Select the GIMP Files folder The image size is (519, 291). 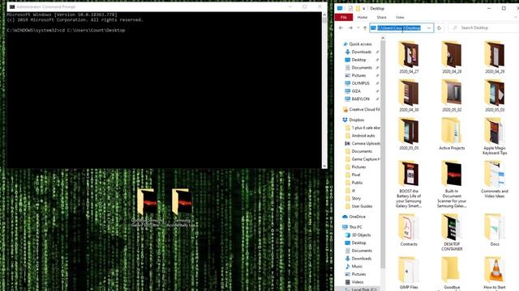tap(409, 273)
